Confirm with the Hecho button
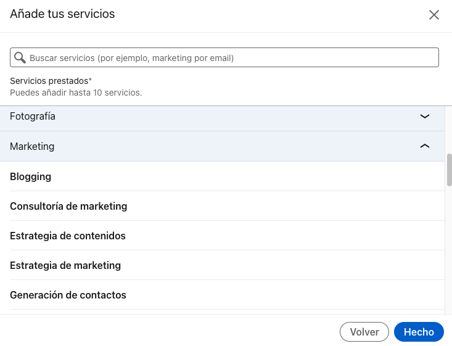452x346 pixels. click(x=419, y=332)
